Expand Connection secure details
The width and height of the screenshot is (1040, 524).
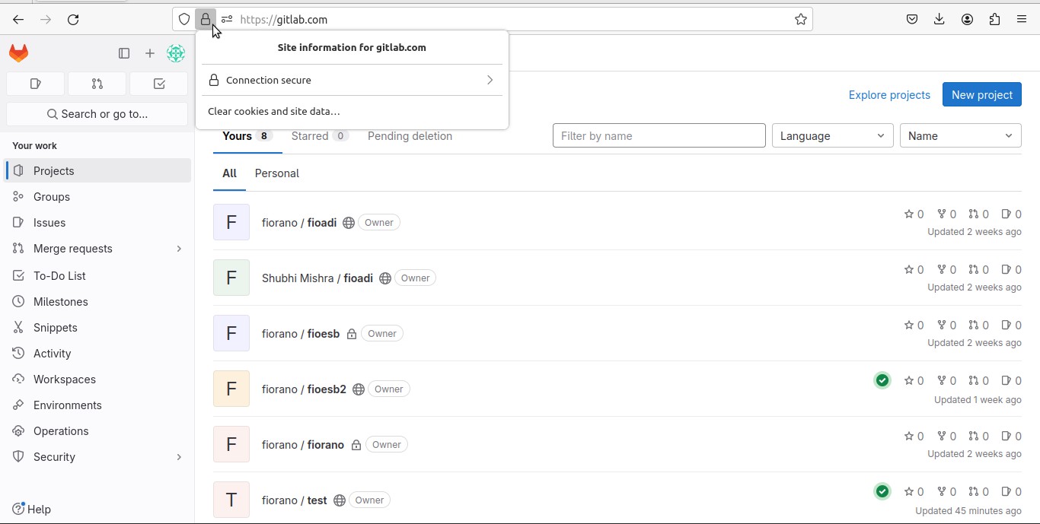tap(352, 80)
